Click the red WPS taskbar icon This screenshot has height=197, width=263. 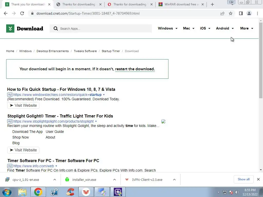pyautogui.click(x=86, y=192)
